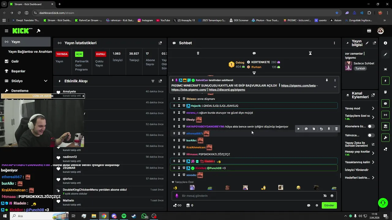Open the pinned message three-dot options
Image resolution: width=392 pixels, height=220 pixels.
coord(335,80)
